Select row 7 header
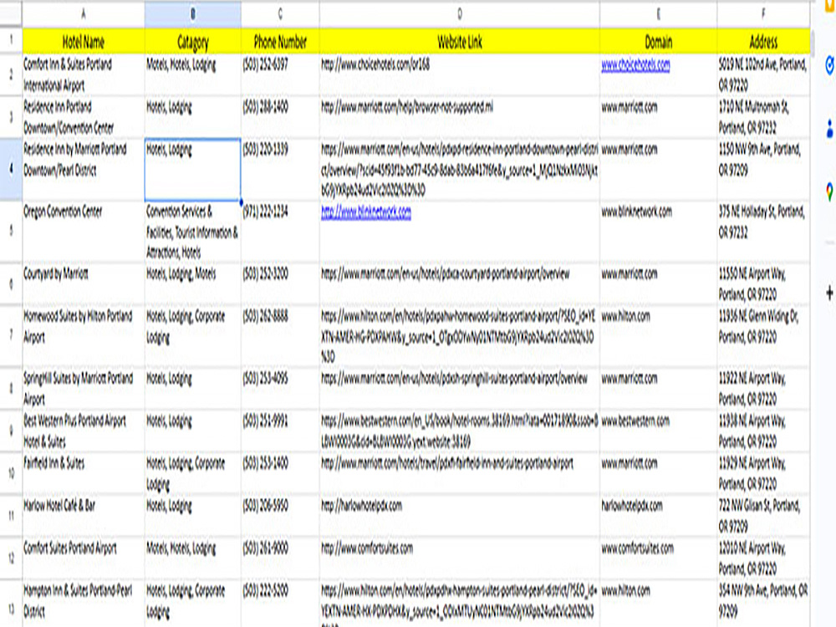Image resolution: width=836 pixels, height=627 pixels. click(x=11, y=335)
